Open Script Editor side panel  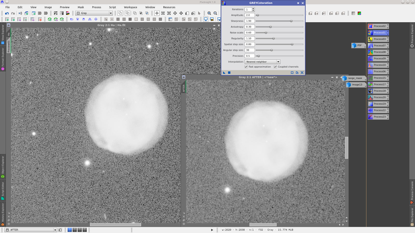pos(3,191)
